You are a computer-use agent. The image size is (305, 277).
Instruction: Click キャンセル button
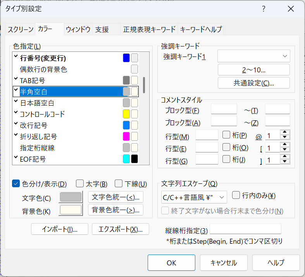[x=224, y=263]
